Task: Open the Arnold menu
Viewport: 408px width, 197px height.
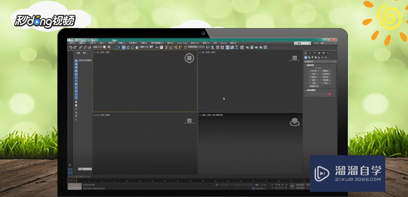Action: click(x=223, y=43)
